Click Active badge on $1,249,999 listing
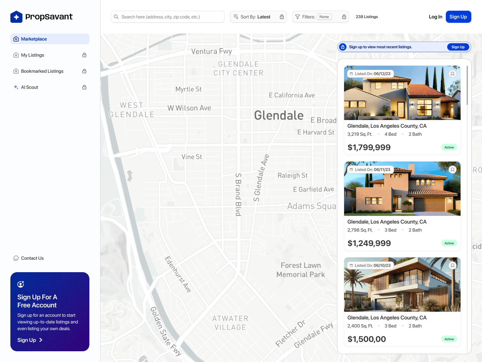This screenshot has width=482, height=362. (449, 243)
